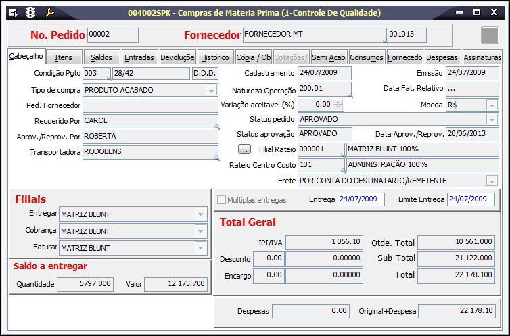Click the Entrega date field
510x336 pixels.
click(x=361, y=199)
